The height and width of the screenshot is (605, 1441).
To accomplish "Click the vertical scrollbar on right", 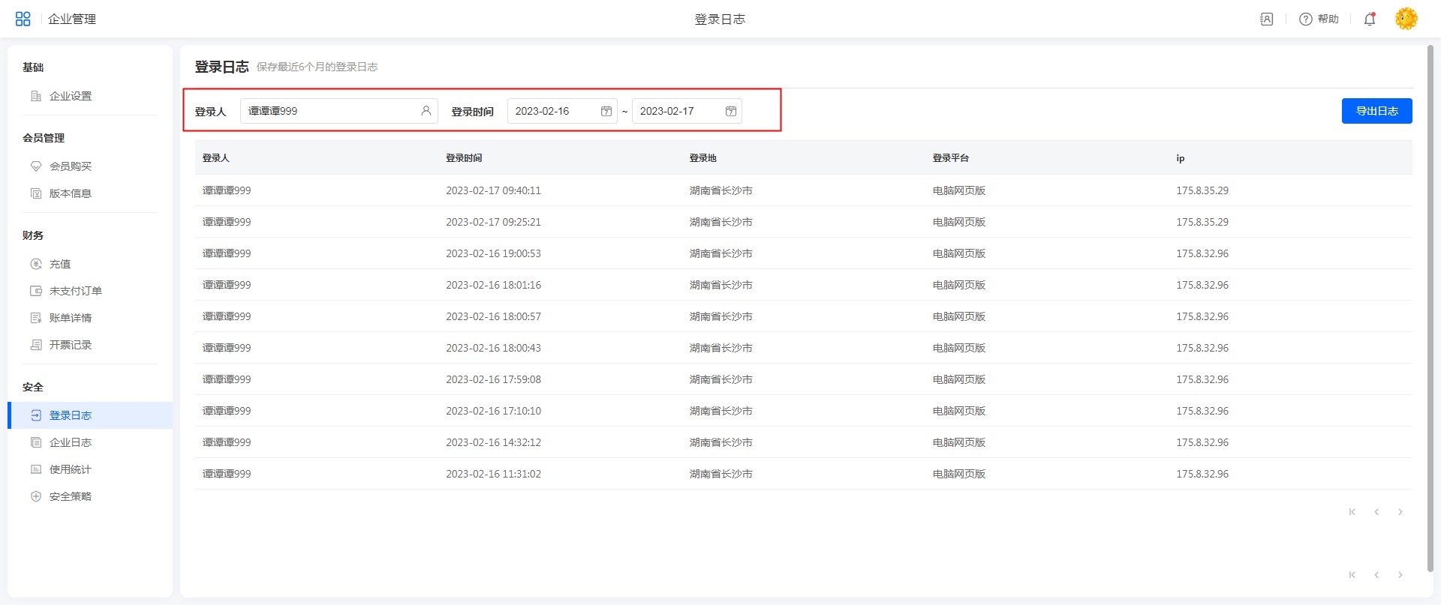I will (1430, 300).
